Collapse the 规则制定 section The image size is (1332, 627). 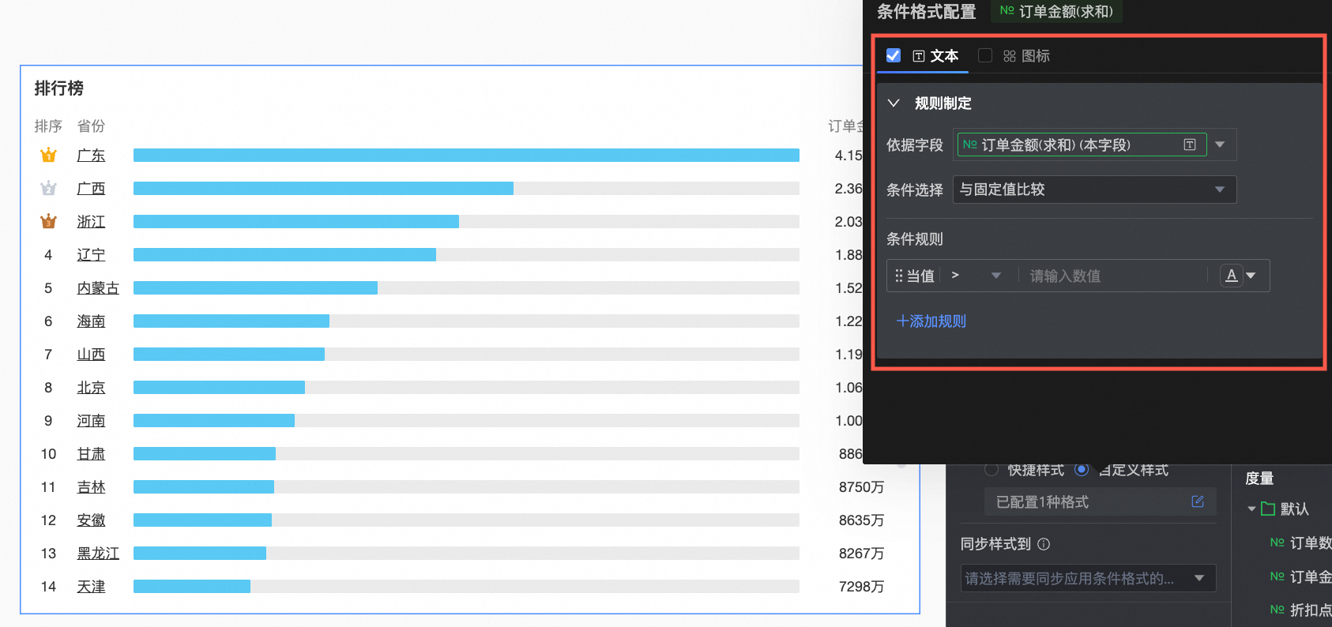(894, 103)
